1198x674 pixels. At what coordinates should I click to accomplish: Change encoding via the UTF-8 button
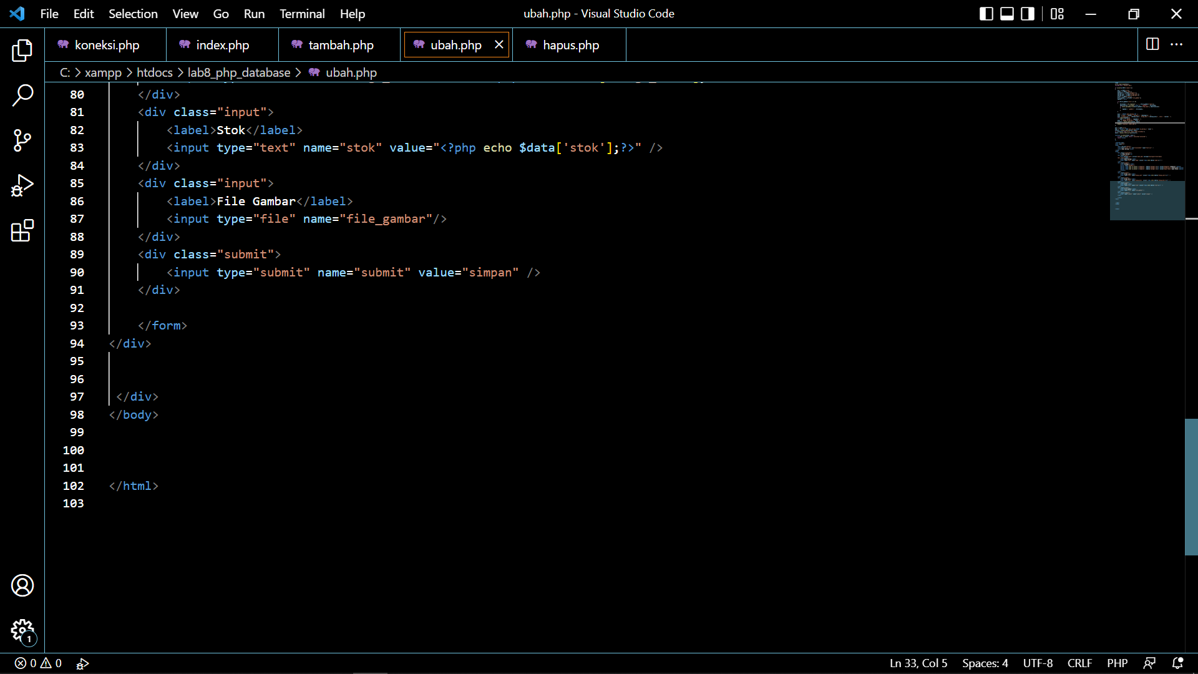pyautogui.click(x=1038, y=663)
